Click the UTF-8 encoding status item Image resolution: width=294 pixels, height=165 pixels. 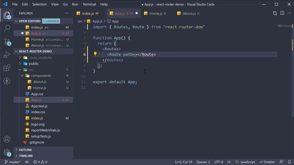[219, 162]
